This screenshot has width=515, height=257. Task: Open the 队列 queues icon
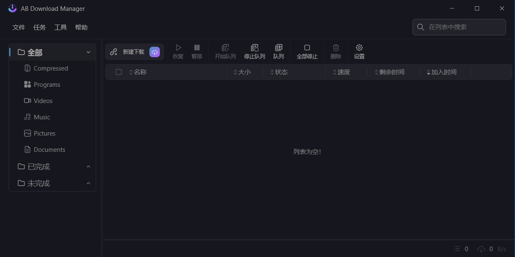[278, 48]
